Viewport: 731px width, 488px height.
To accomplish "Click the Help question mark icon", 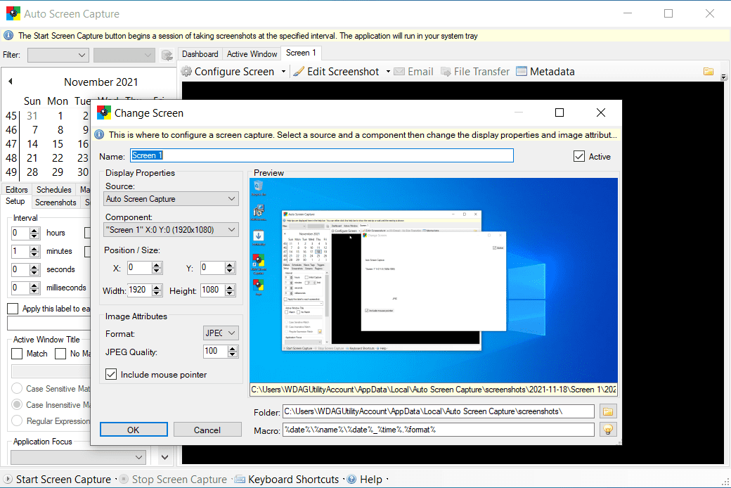I will pos(351,479).
